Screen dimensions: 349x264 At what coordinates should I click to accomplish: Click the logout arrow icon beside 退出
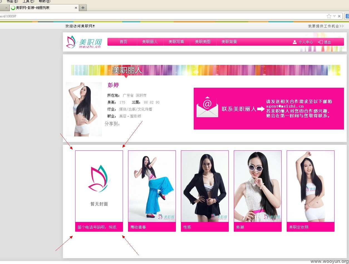click(320, 42)
